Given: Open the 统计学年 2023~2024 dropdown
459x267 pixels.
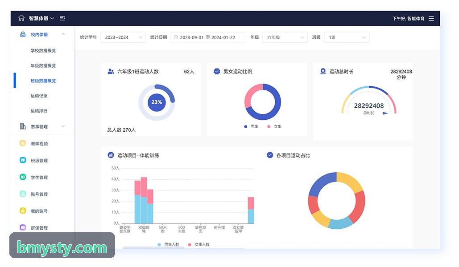Looking at the screenshot, I should click(x=123, y=37).
